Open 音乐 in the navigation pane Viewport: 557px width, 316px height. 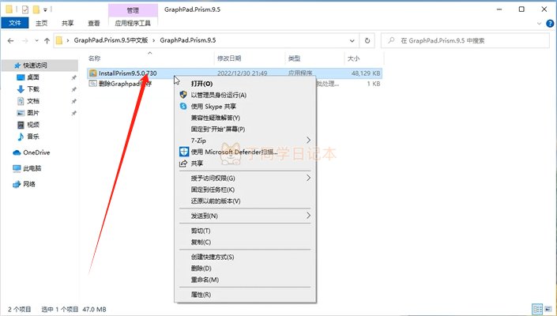tap(33, 137)
